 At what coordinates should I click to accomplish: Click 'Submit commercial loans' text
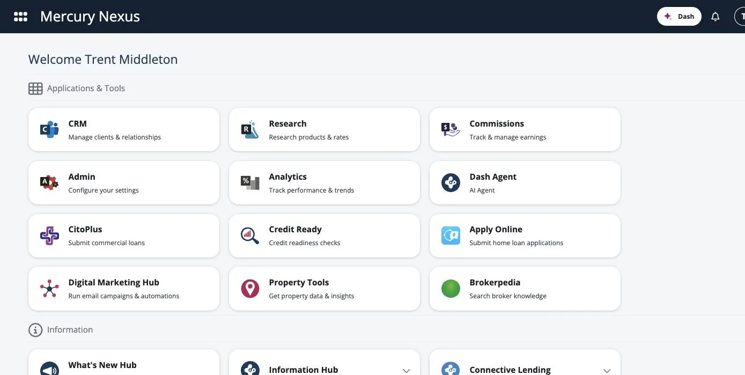click(x=106, y=243)
